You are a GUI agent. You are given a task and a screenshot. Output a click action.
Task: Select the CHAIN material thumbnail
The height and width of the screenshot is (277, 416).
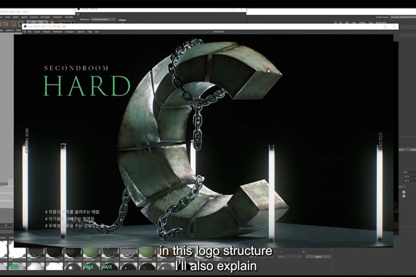pyautogui.click(x=110, y=254)
